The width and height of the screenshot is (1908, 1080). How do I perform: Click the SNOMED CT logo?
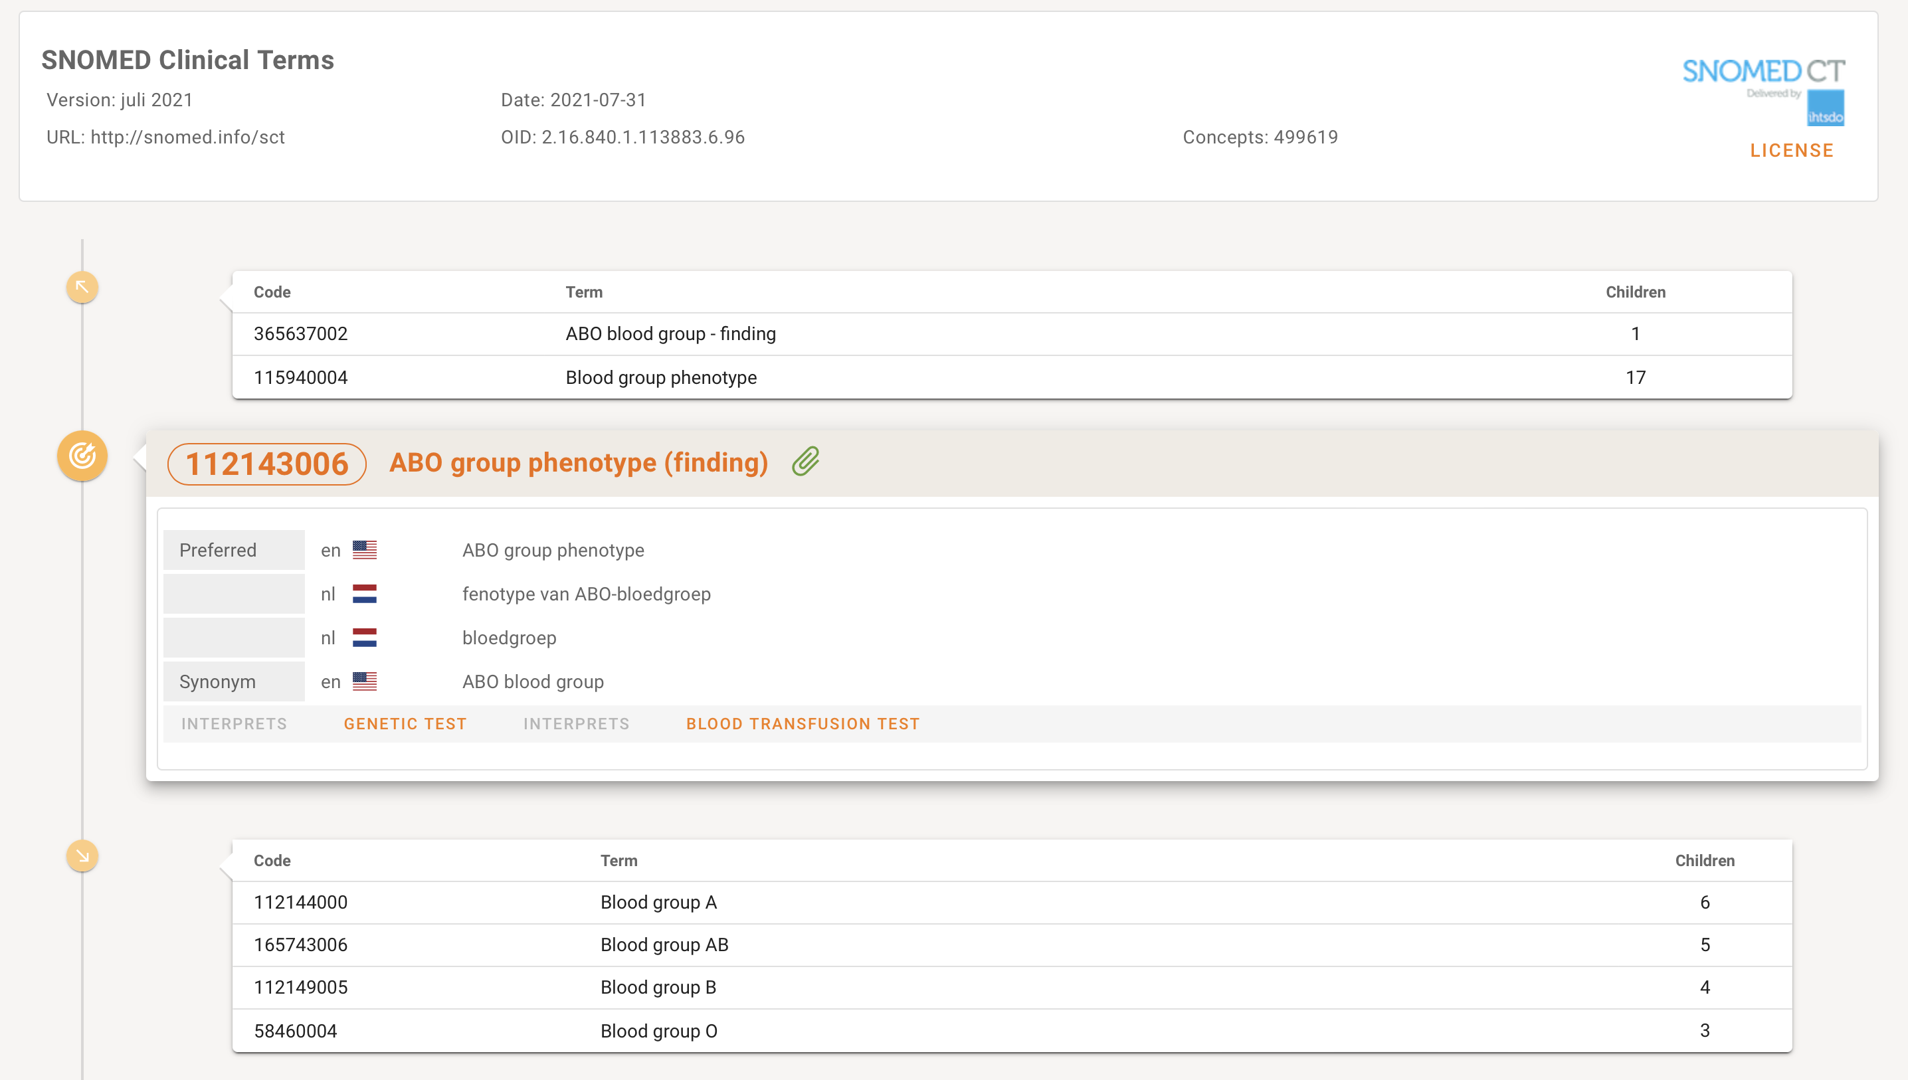click(x=1763, y=72)
